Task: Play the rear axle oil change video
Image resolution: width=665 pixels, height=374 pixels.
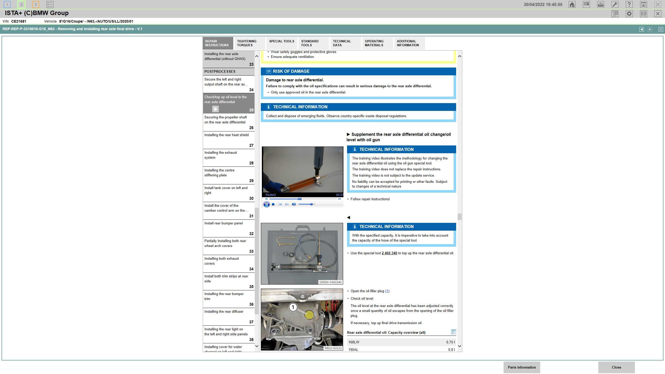Action: [267, 204]
